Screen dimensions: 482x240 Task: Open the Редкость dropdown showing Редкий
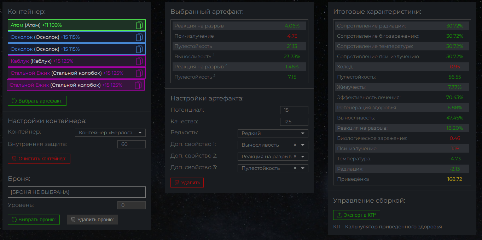click(x=273, y=133)
